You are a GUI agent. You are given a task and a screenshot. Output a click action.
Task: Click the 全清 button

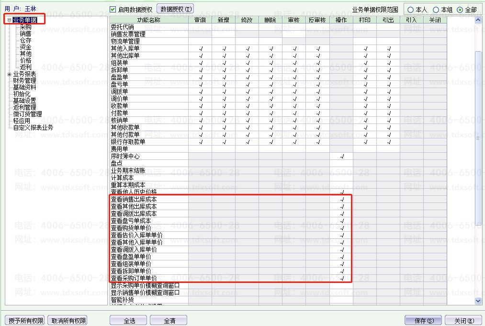[x=169, y=320]
